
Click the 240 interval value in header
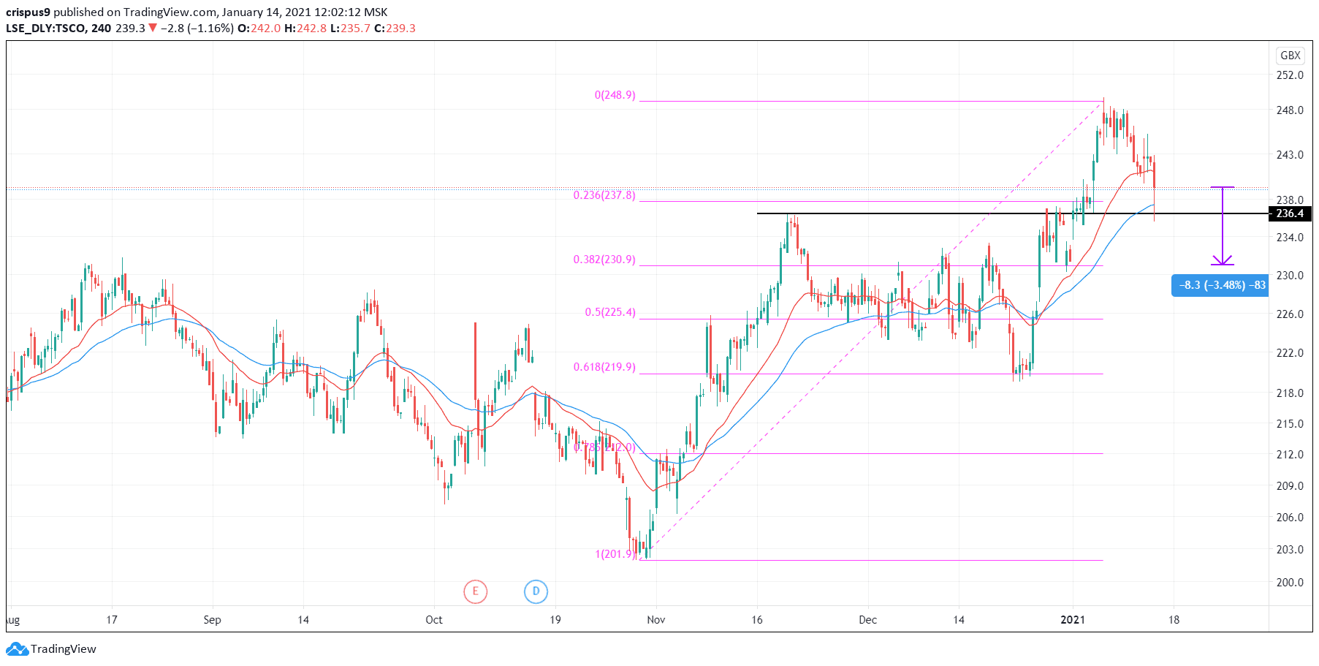[x=102, y=29]
